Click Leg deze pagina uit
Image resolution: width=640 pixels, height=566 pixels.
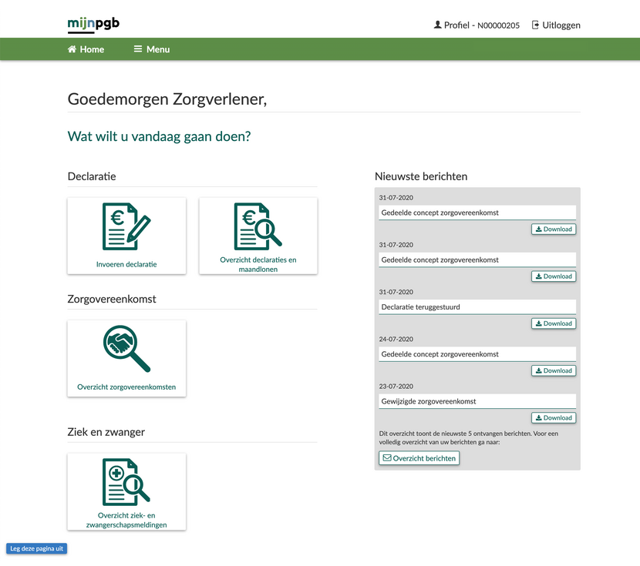point(36,548)
